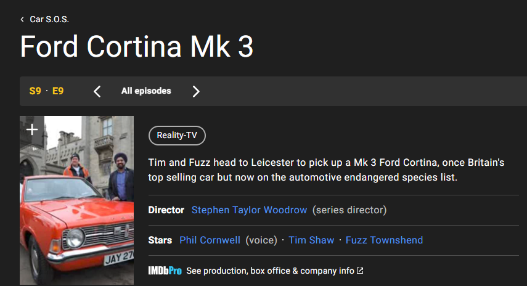The height and width of the screenshot is (286, 527).
Task: Open Fuzz Townshend's profile
Action: coord(384,240)
